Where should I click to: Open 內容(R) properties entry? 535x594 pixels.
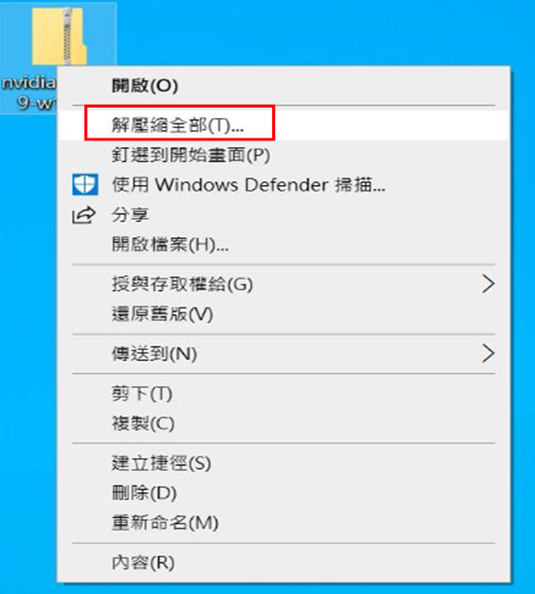pyautogui.click(x=283, y=562)
